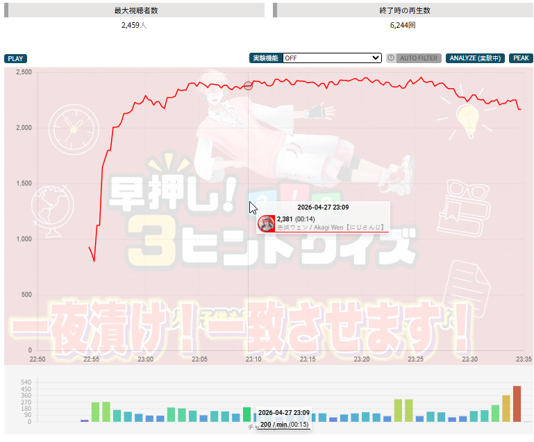
Task: Click the 2,459人 value
Action: click(x=134, y=25)
